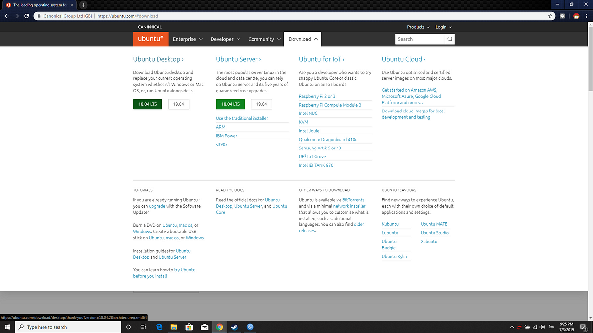The height and width of the screenshot is (333, 593).
Task: Open Chrome menu three dots
Action: click(587, 16)
